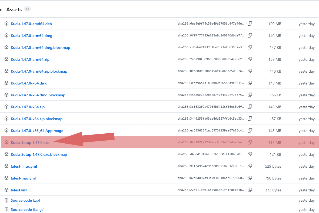Download Source code (zip)

click(x=25, y=200)
